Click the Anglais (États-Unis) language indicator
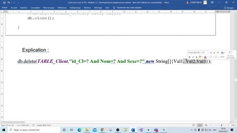 44,125
